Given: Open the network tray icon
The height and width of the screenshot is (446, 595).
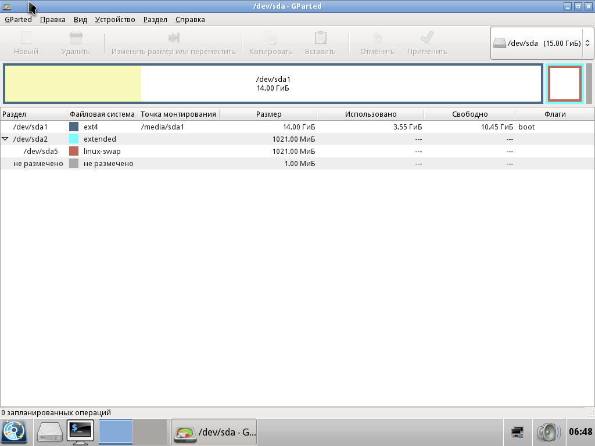Looking at the screenshot, I should point(518,432).
